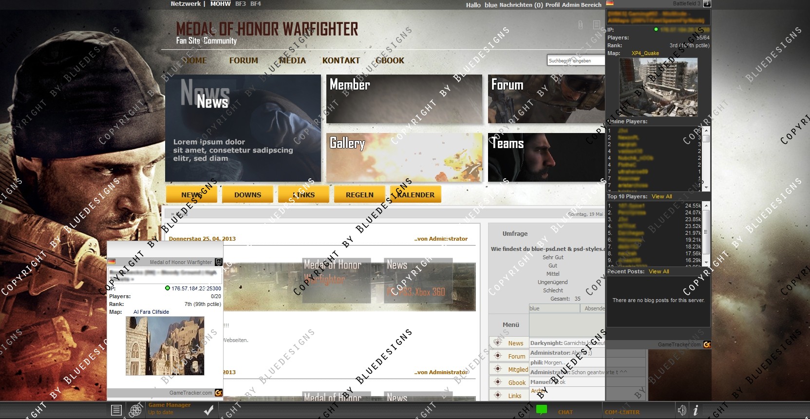Click the GameTracker logo icon in the white widget

tap(219, 393)
